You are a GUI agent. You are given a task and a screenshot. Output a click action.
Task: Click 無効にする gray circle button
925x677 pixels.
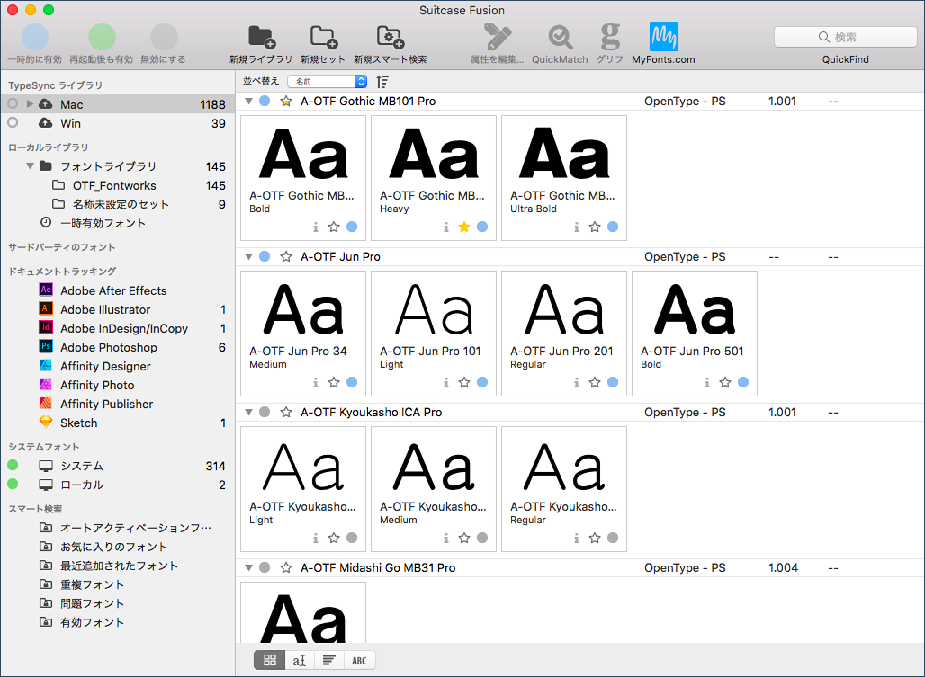coord(164,37)
